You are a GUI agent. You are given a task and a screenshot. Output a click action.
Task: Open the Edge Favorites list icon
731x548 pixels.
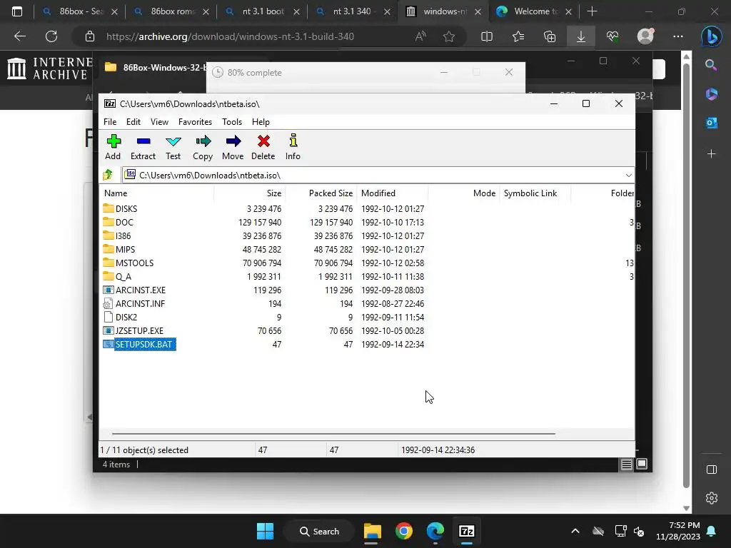pyautogui.click(x=518, y=36)
